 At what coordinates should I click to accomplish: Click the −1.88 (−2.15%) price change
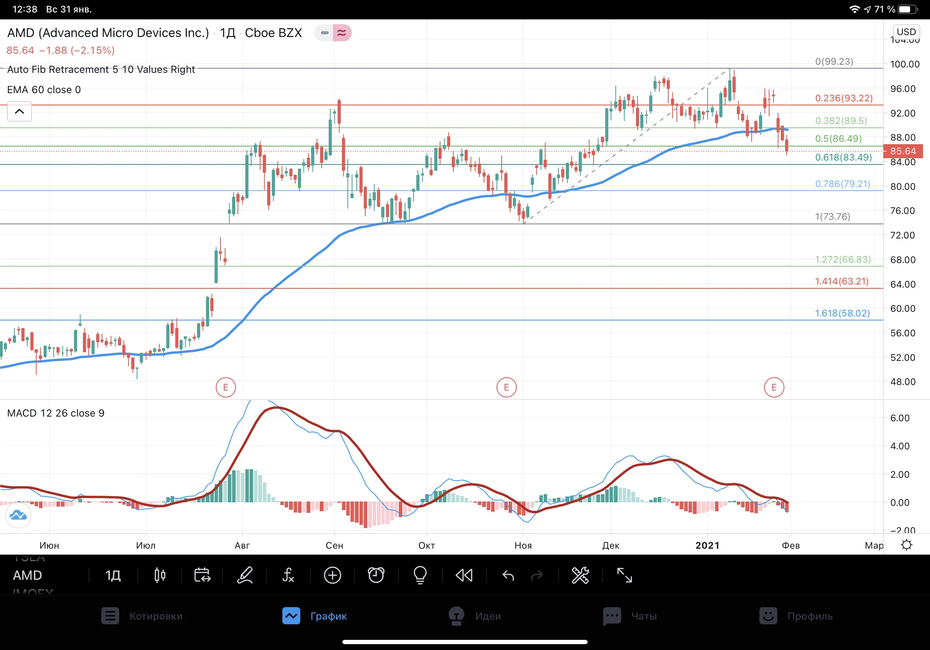coord(77,50)
